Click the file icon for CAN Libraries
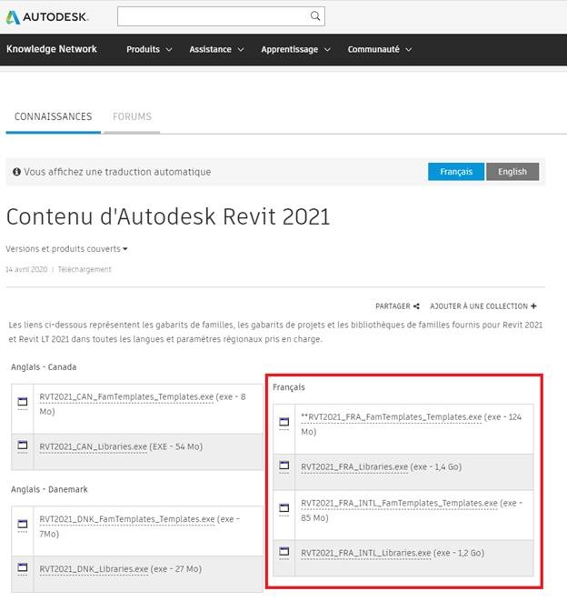The width and height of the screenshot is (567, 601). (23, 445)
